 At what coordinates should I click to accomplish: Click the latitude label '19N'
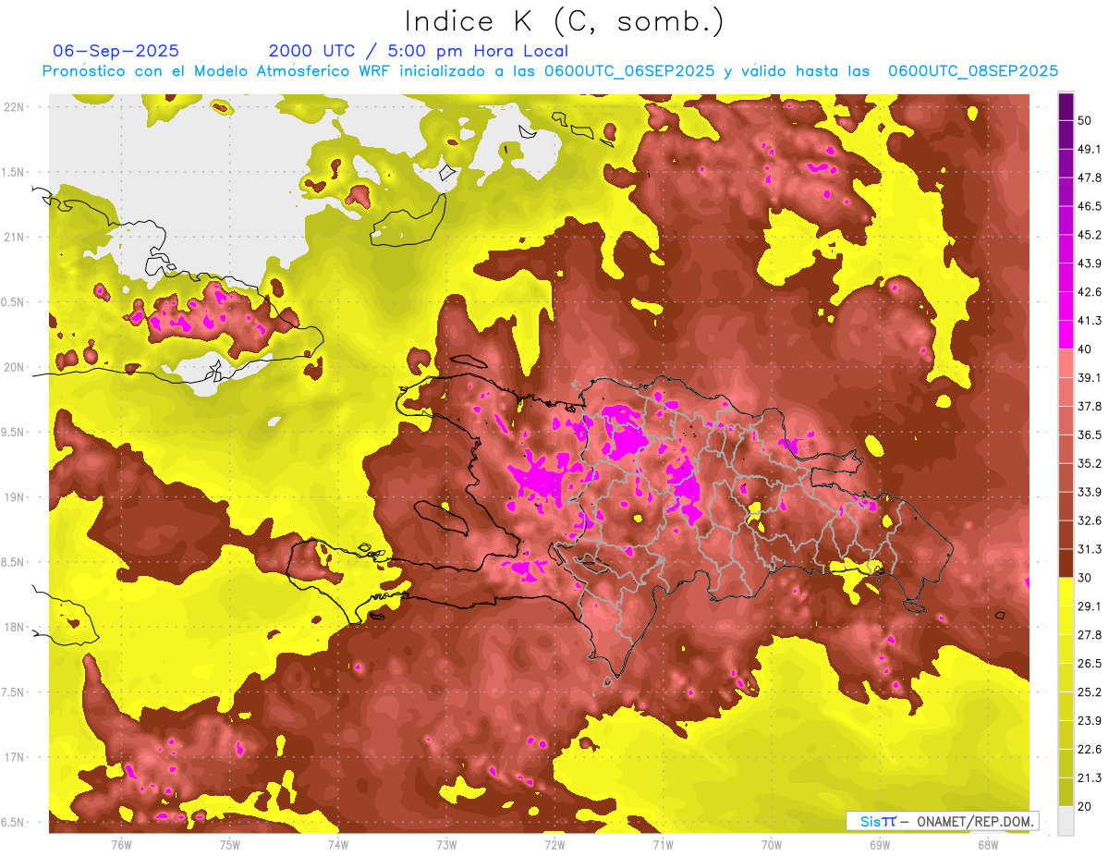16,496
